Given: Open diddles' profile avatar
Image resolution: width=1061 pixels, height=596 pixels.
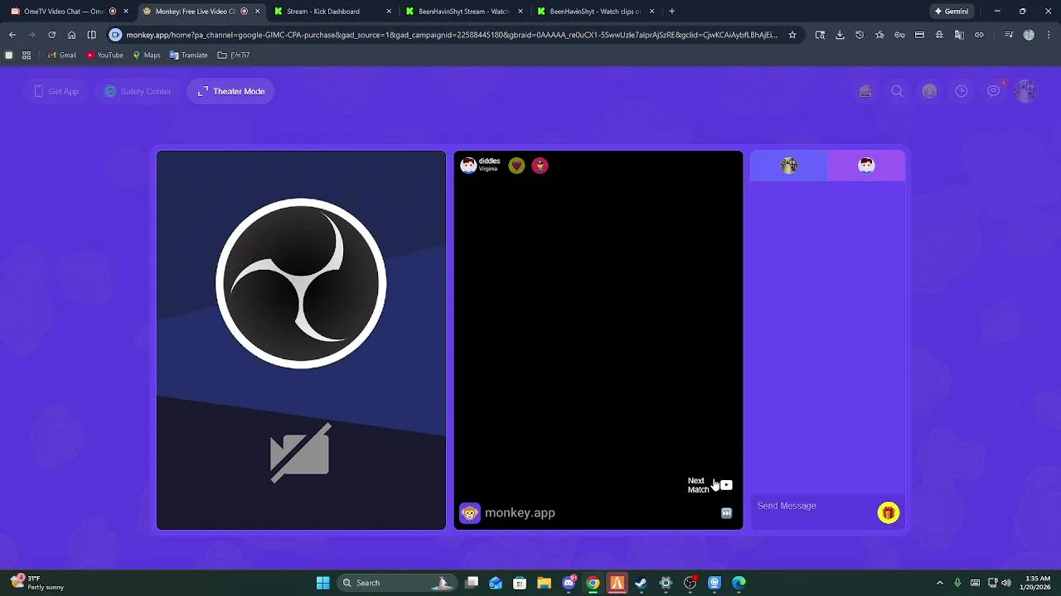Looking at the screenshot, I should point(468,166).
